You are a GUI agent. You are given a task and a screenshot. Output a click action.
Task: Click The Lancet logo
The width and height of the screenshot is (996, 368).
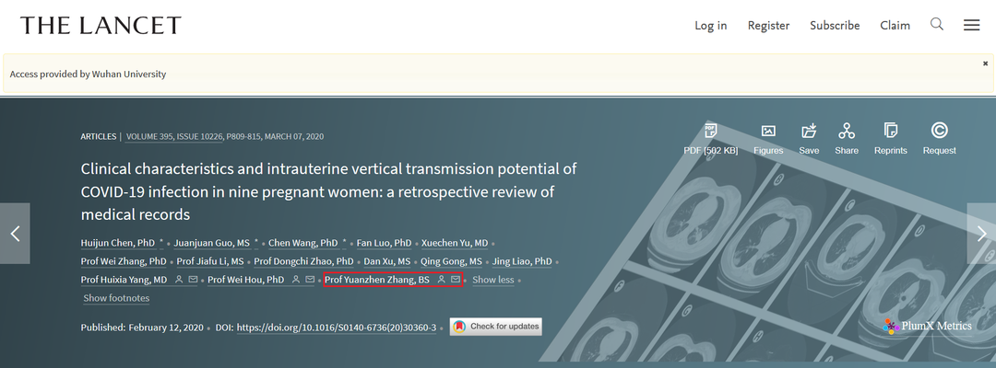pyautogui.click(x=101, y=26)
